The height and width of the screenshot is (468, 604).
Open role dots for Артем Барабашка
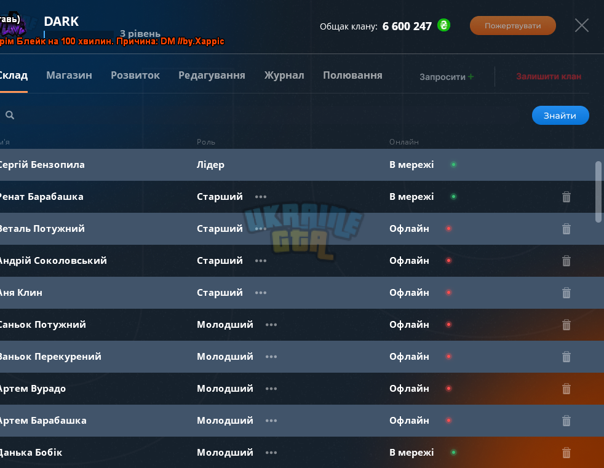click(x=271, y=421)
